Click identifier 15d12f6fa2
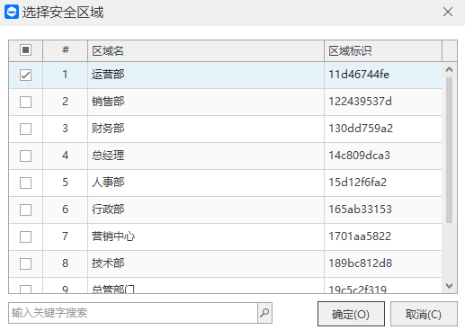465x330 pixels. tap(358, 183)
